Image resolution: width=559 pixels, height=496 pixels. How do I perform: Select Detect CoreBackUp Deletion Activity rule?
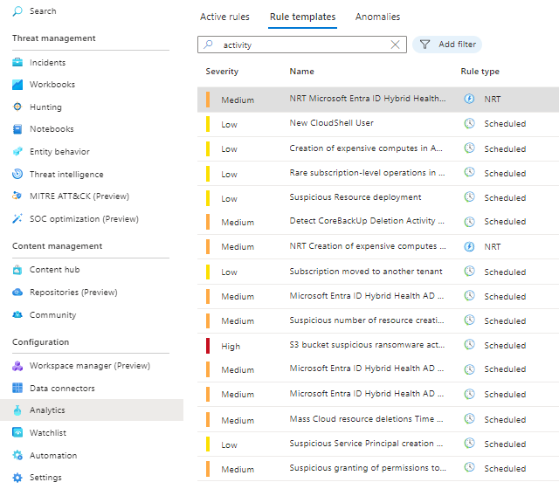click(x=367, y=221)
